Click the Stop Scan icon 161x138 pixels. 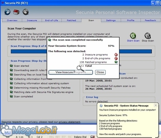pos(148,35)
